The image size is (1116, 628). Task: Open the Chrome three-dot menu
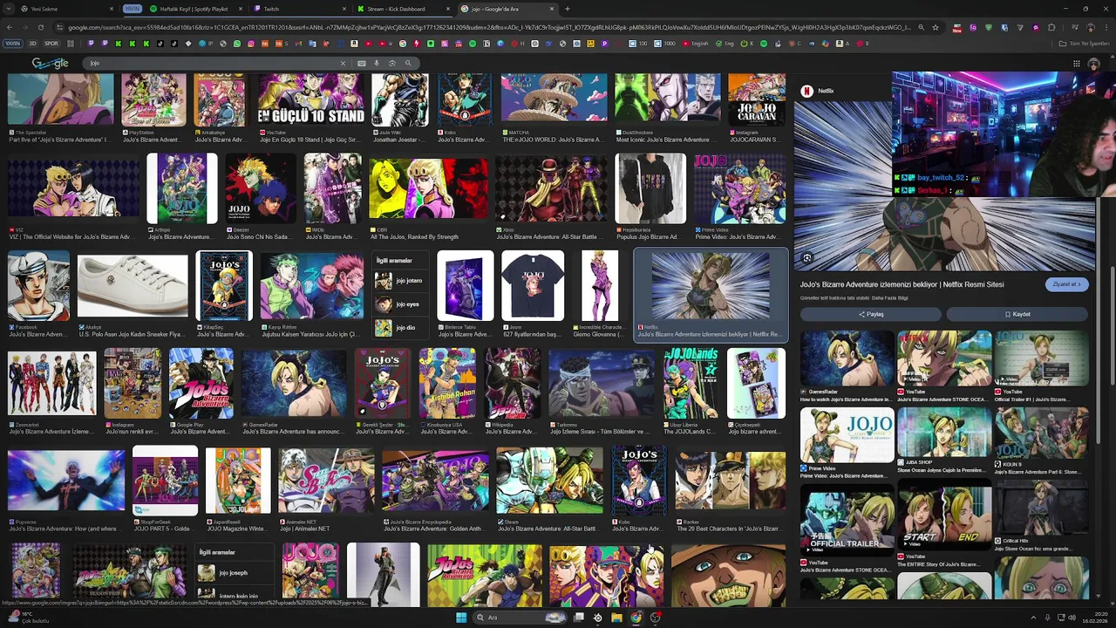click(1105, 27)
